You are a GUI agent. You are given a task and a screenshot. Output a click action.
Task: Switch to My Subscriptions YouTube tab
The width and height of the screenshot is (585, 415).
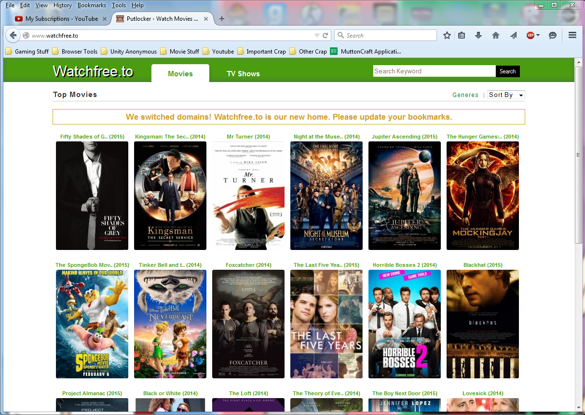[61, 19]
